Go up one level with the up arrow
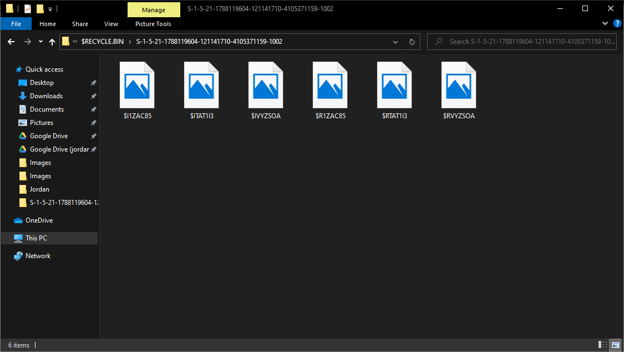The image size is (624, 352). [x=52, y=41]
